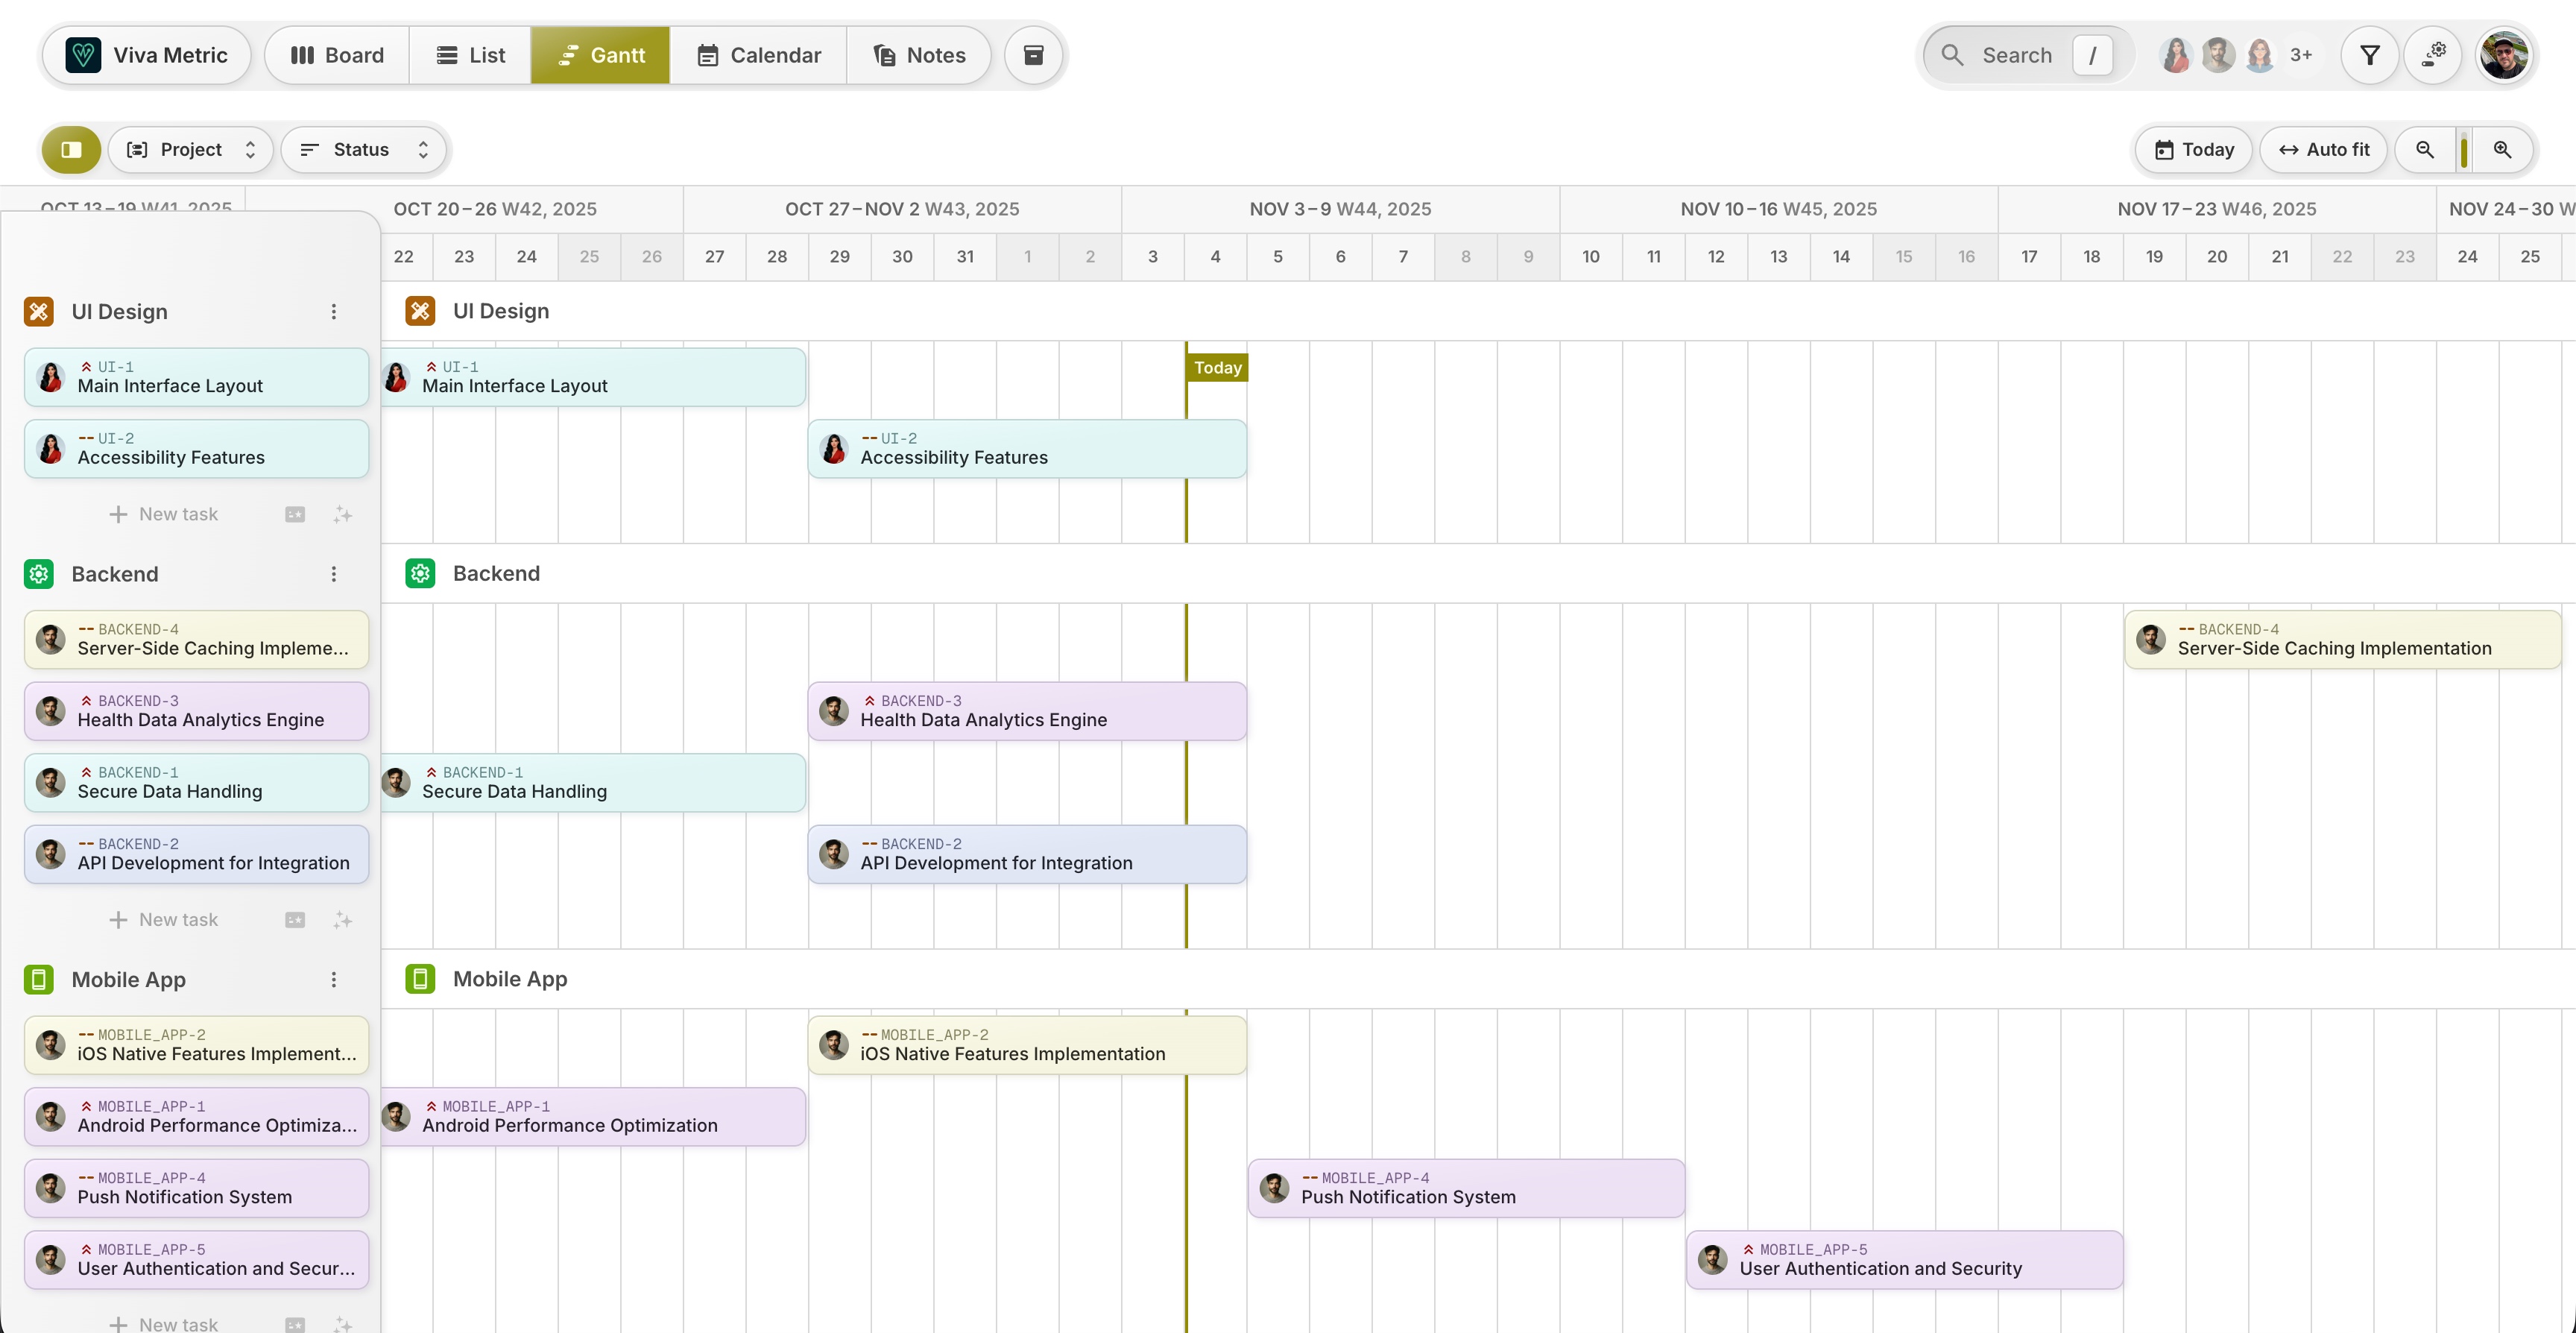Switch to the Calendar view
Image resolution: width=2576 pixels, height=1333 pixels.
(x=758, y=55)
